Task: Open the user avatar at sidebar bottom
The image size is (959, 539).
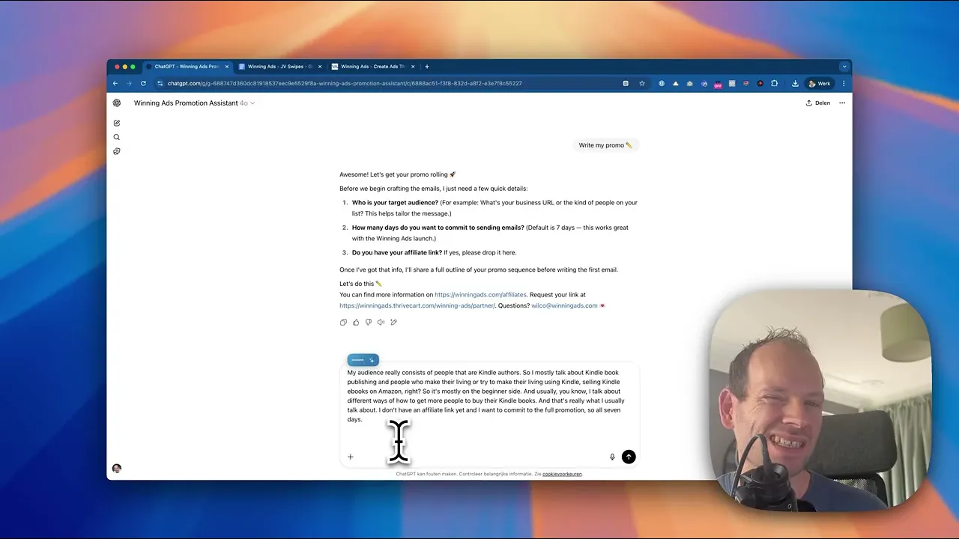Action: tap(117, 469)
